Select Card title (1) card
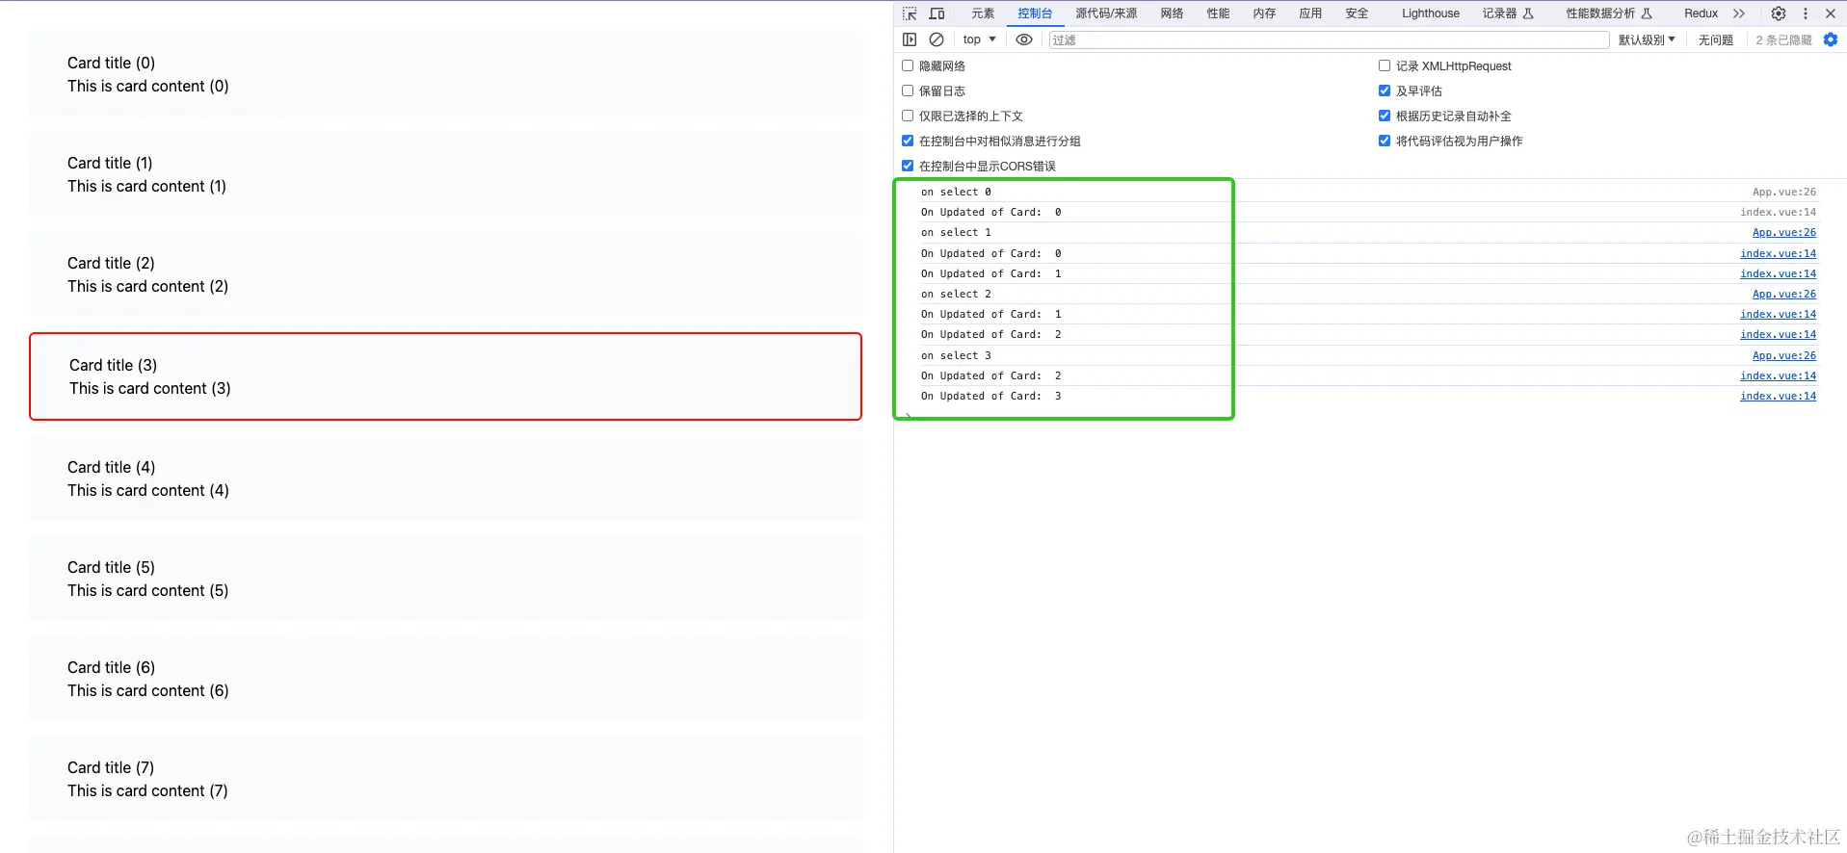 pos(445,174)
